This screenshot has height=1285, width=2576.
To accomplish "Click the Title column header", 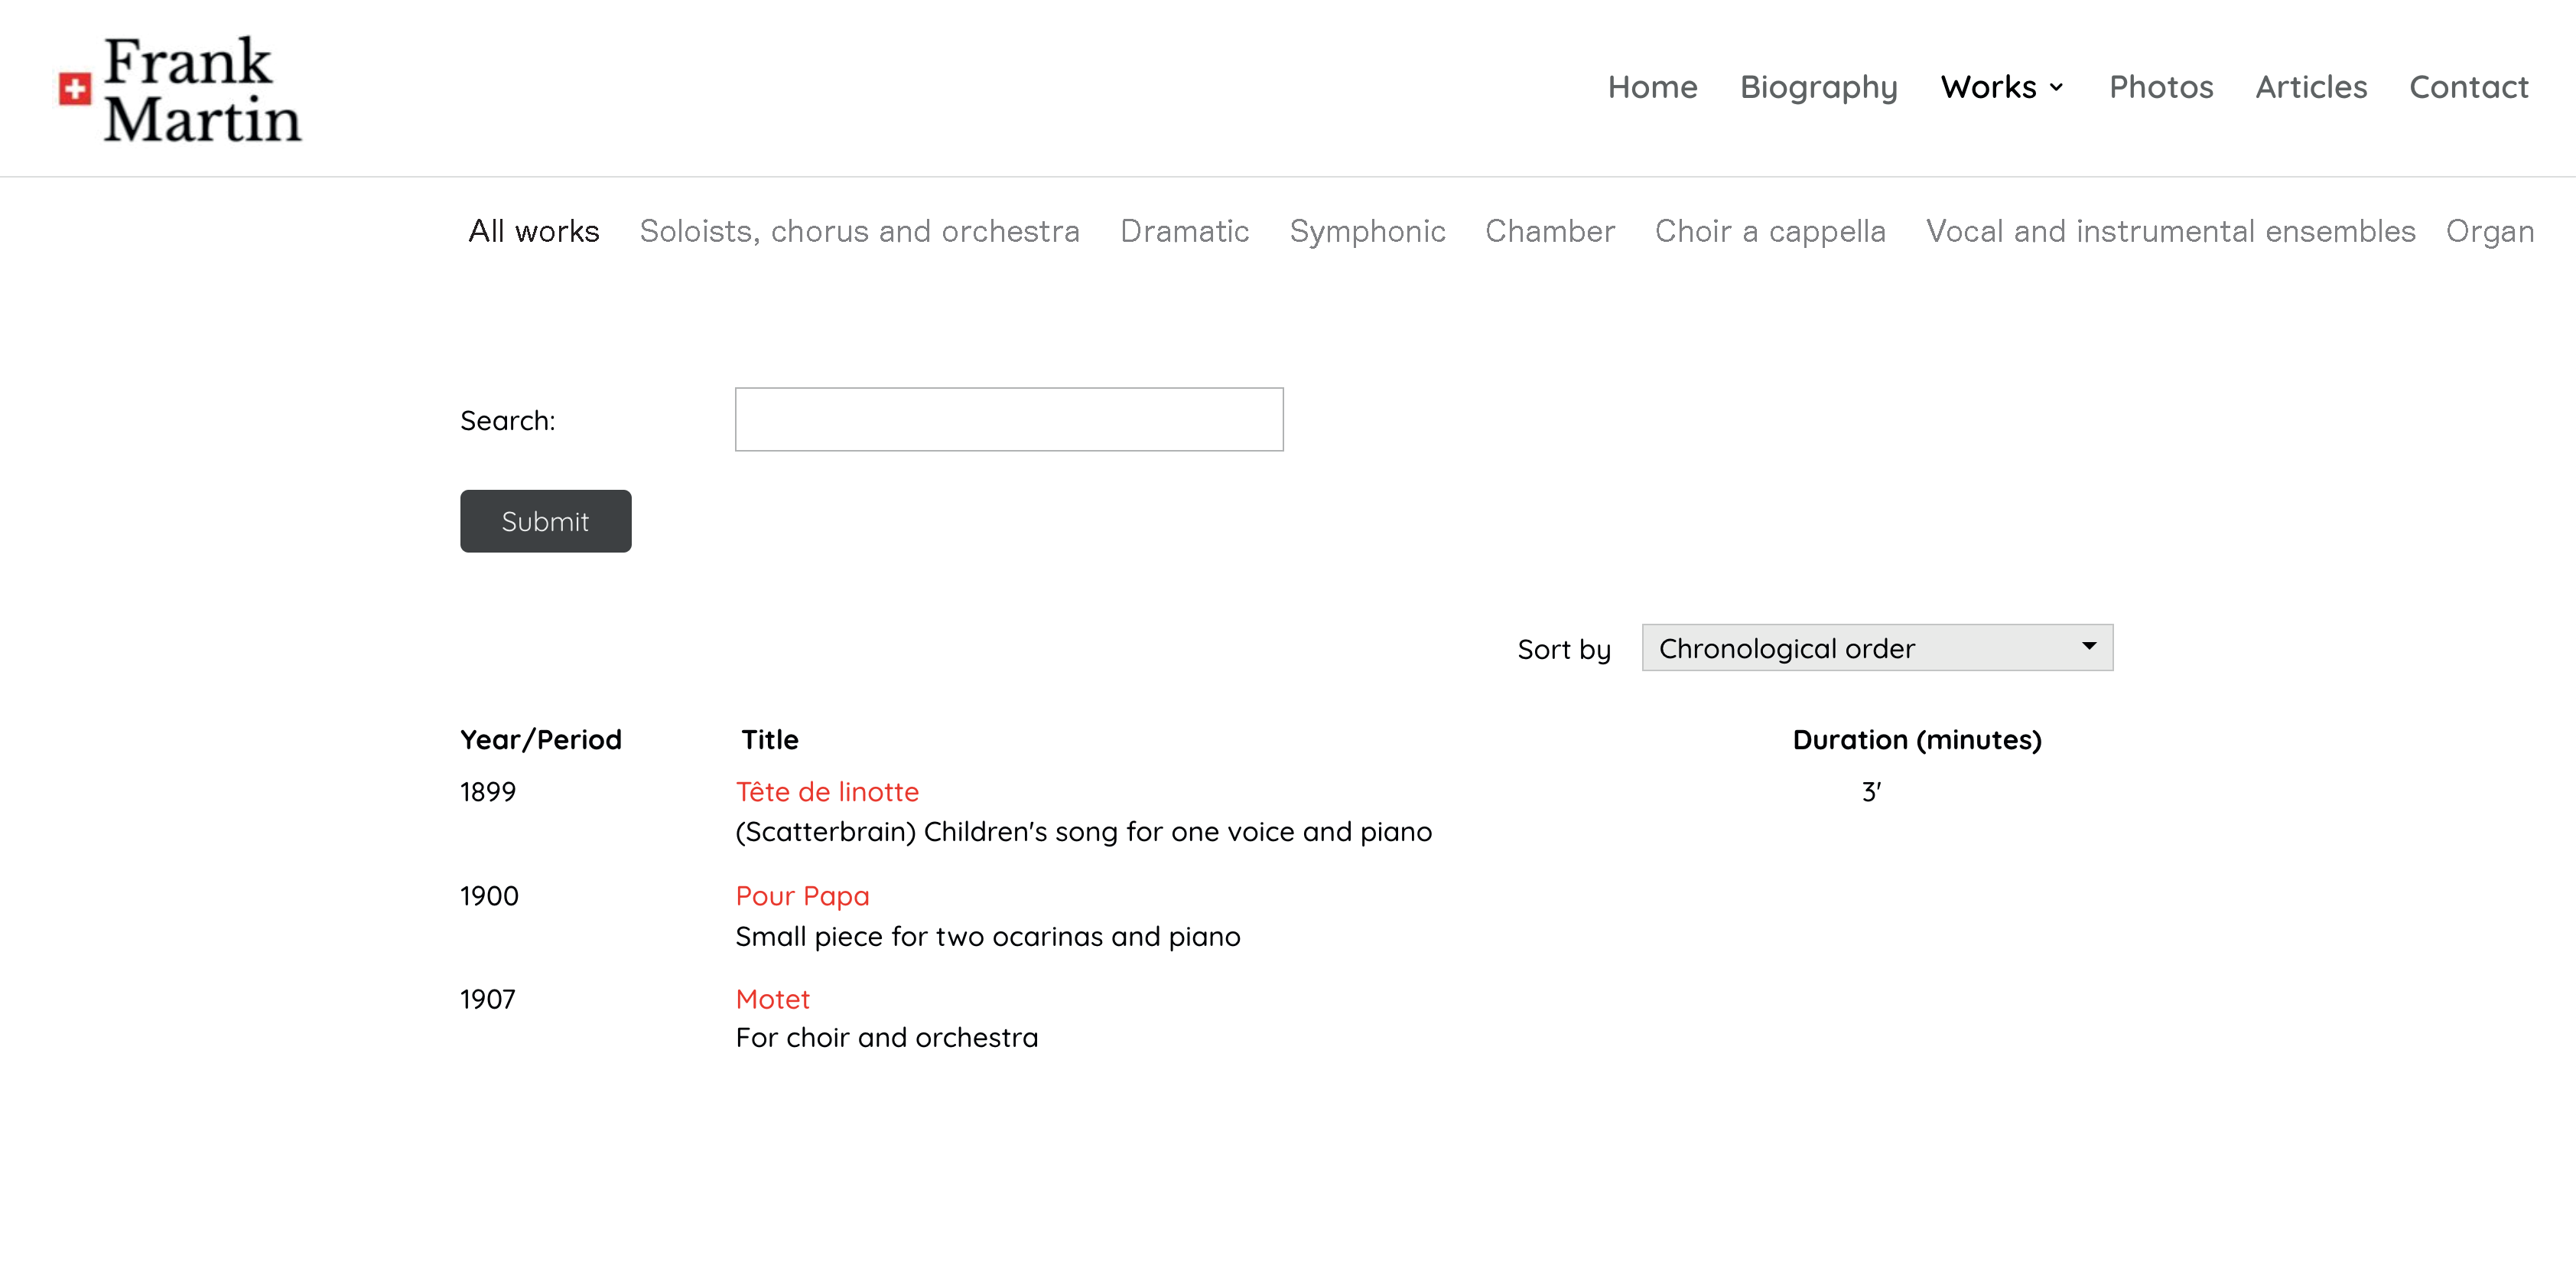I will (x=770, y=739).
